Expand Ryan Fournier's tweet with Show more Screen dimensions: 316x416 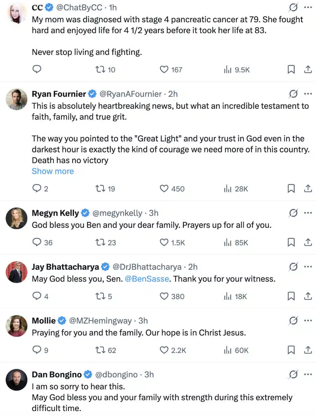(53, 171)
